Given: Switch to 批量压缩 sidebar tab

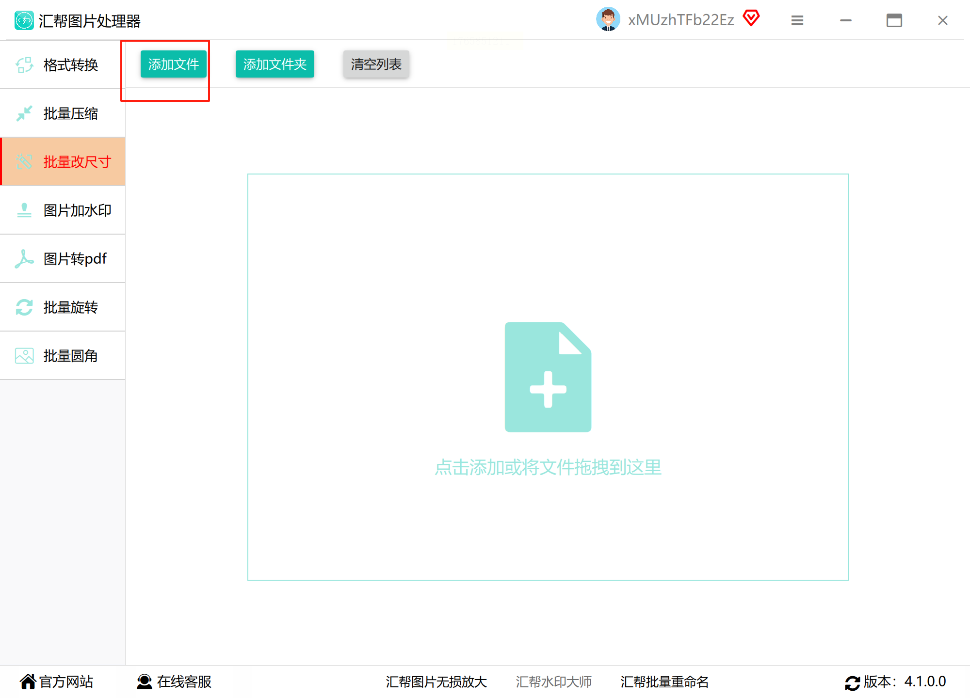Looking at the screenshot, I should (70, 113).
